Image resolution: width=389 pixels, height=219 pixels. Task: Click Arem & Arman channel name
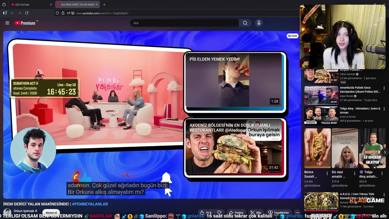(x=348, y=117)
